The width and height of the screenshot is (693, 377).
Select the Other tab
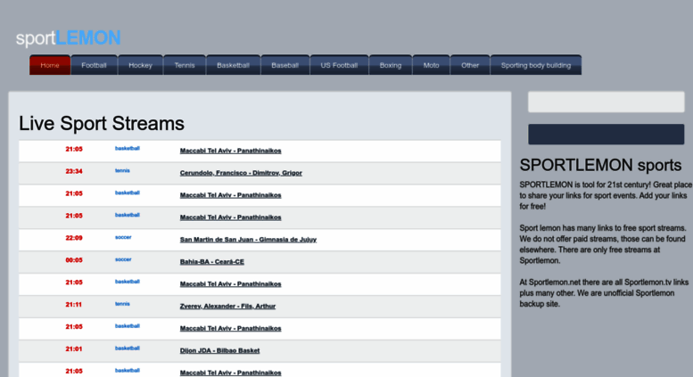point(470,65)
